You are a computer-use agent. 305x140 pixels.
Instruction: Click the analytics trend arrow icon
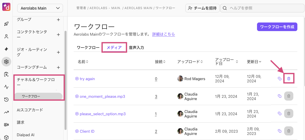tap(6, 112)
